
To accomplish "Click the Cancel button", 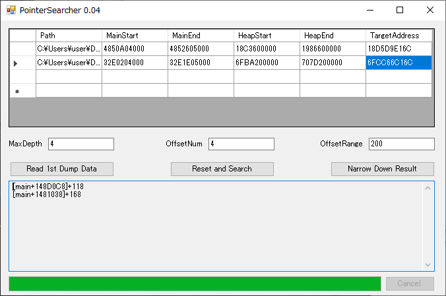I will point(410,283).
